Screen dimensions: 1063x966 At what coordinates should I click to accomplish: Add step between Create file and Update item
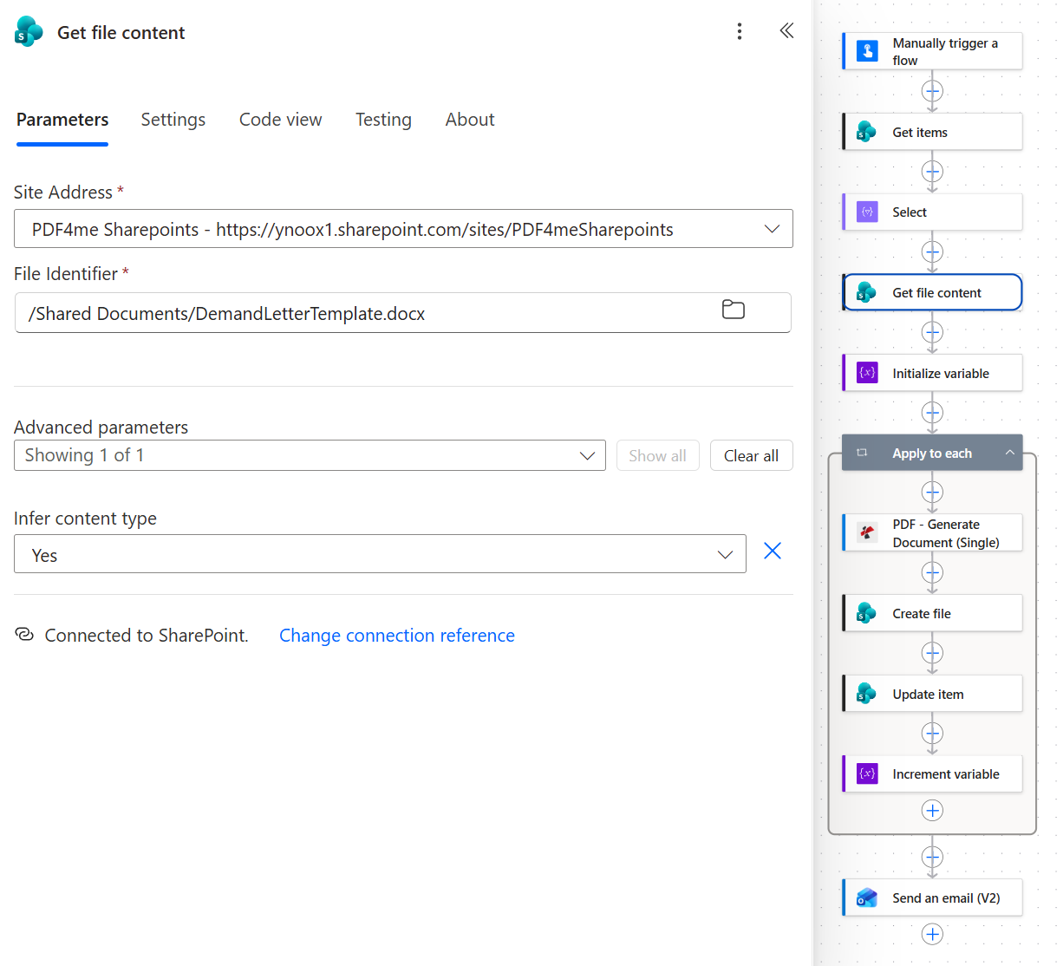pos(932,653)
